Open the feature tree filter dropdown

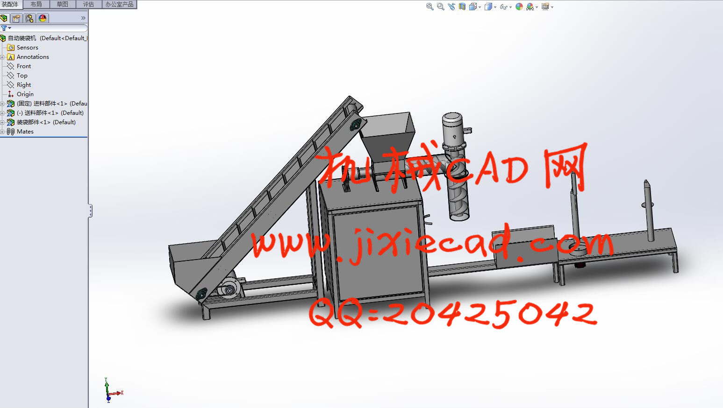pos(6,28)
